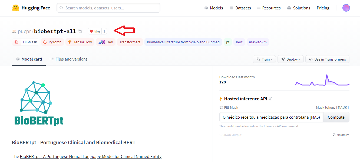
Task: Click the lightning bolt inference icon
Action: tap(221, 99)
